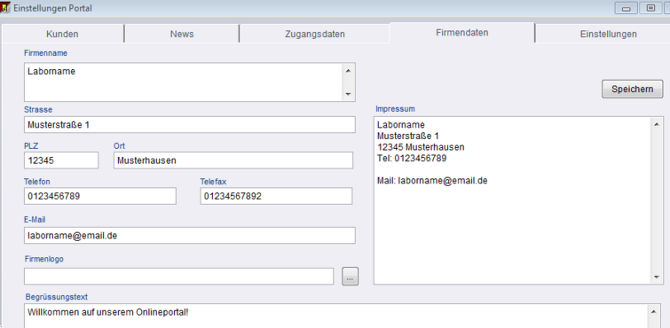Click Firmenname field's scroll up arrow
670x328 pixels.
click(x=348, y=71)
